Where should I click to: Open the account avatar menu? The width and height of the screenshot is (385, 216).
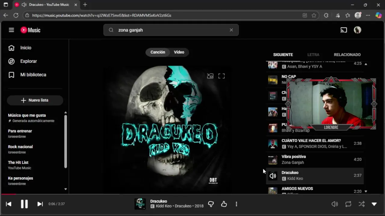coord(357,30)
